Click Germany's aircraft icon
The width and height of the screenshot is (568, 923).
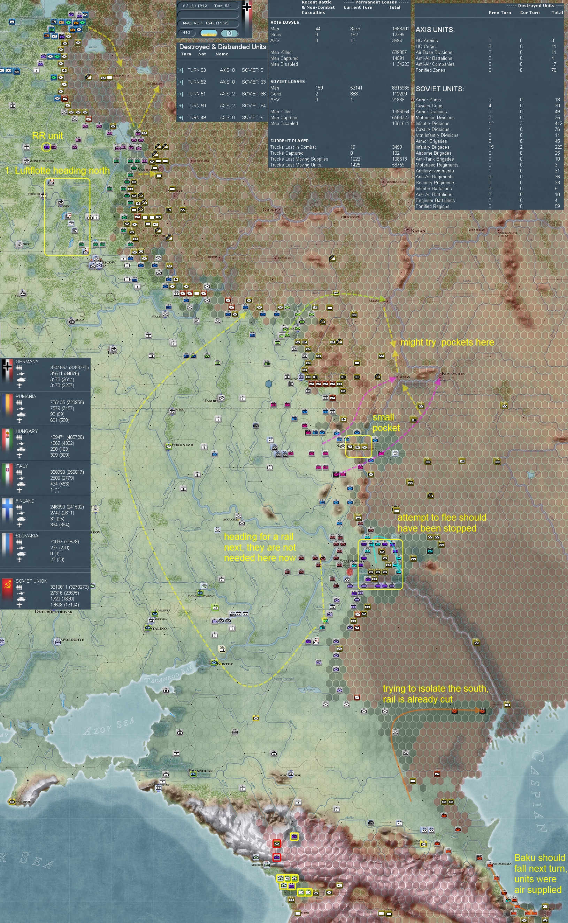coord(20,386)
